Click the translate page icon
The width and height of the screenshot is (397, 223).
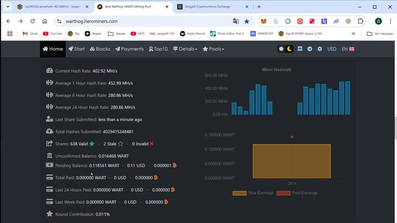click(x=236, y=21)
